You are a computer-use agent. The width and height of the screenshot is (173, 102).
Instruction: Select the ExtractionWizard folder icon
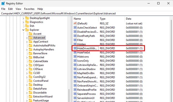point(30,96)
